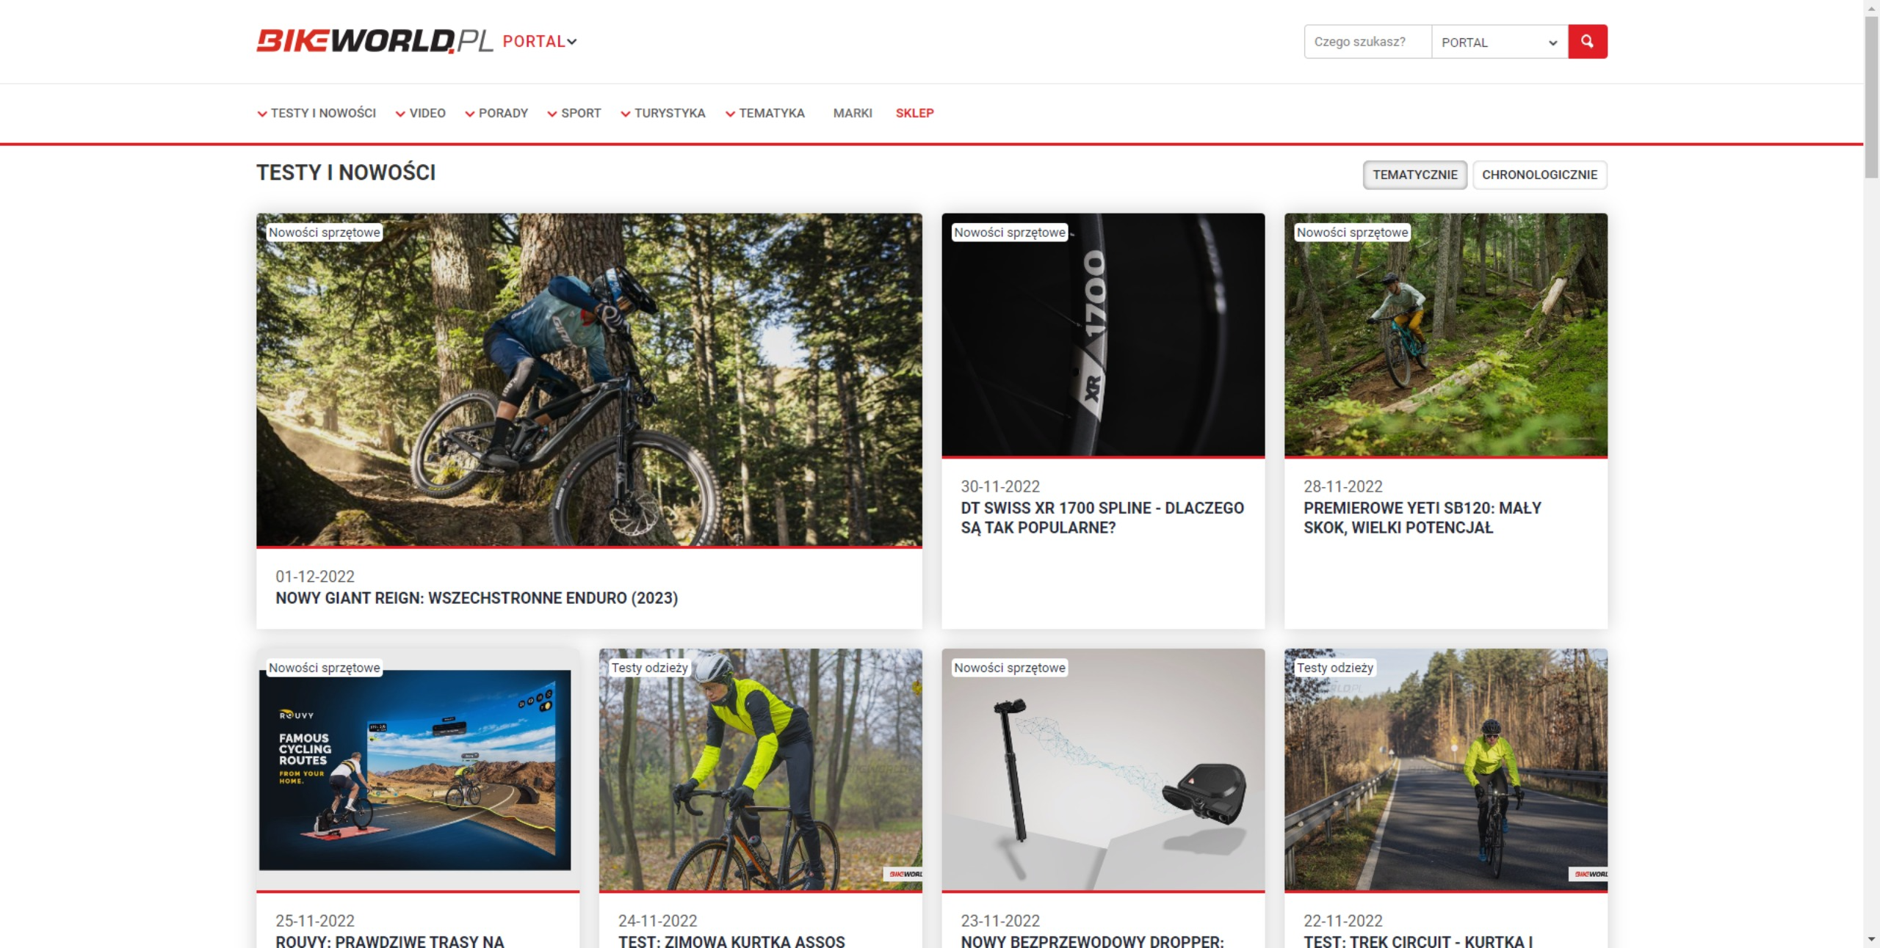
Task: Click the red search magnifier button
Action: 1587,42
